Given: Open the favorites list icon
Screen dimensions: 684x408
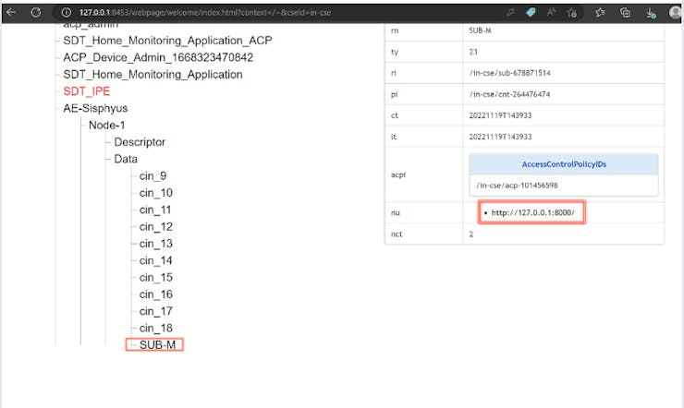Looking at the screenshot, I should [x=600, y=12].
